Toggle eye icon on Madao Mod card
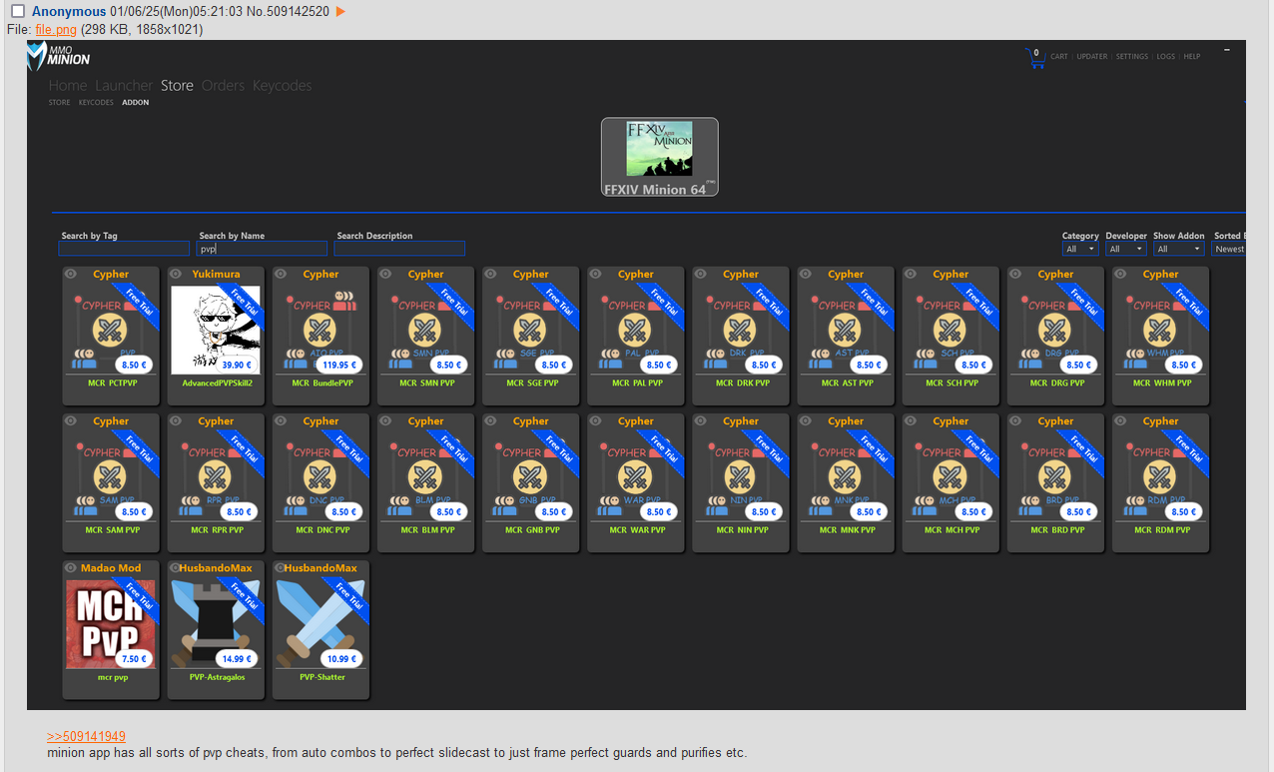This screenshot has width=1274, height=772. tap(71, 567)
